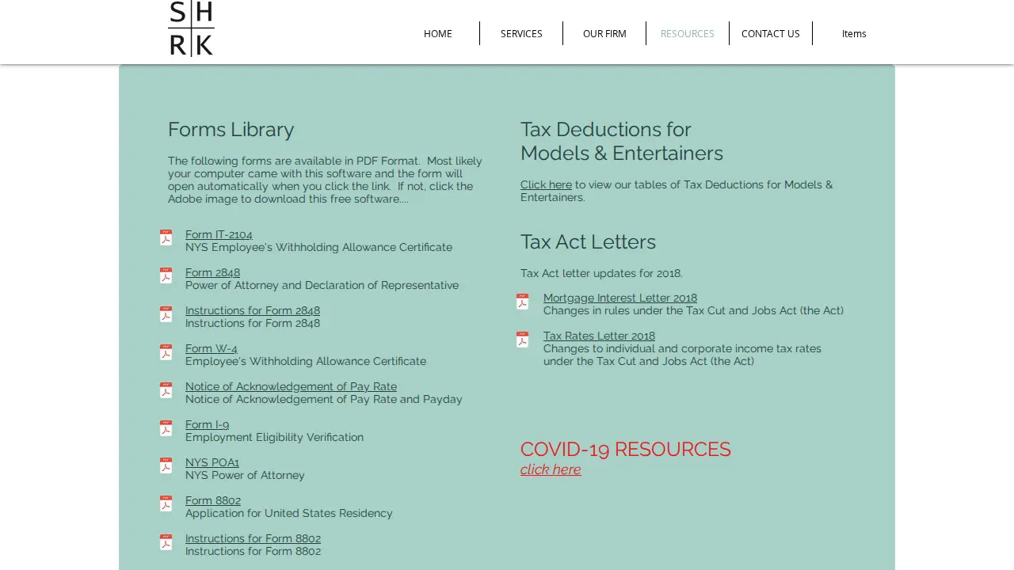Click the PDF icon beside NYS POA1
The height and width of the screenshot is (570, 1014).
[x=166, y=465]
